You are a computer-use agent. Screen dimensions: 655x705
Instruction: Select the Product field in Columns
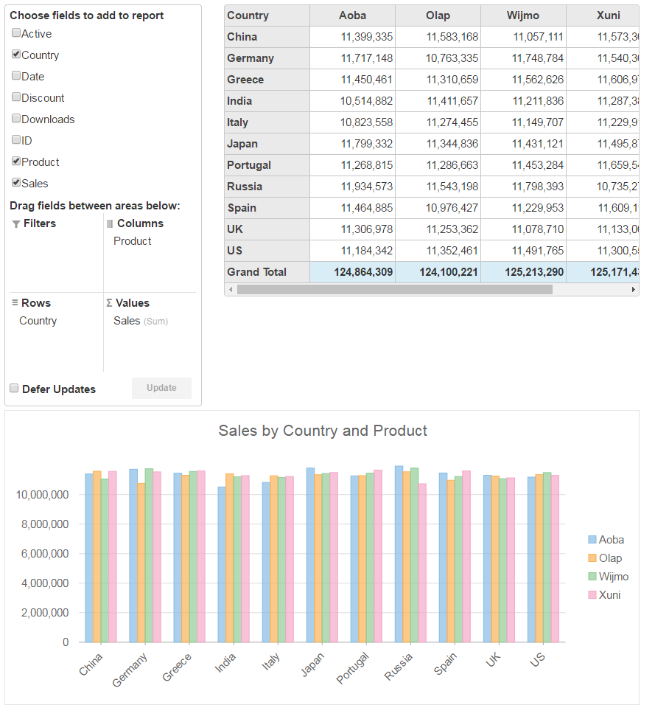pos(133,241)
